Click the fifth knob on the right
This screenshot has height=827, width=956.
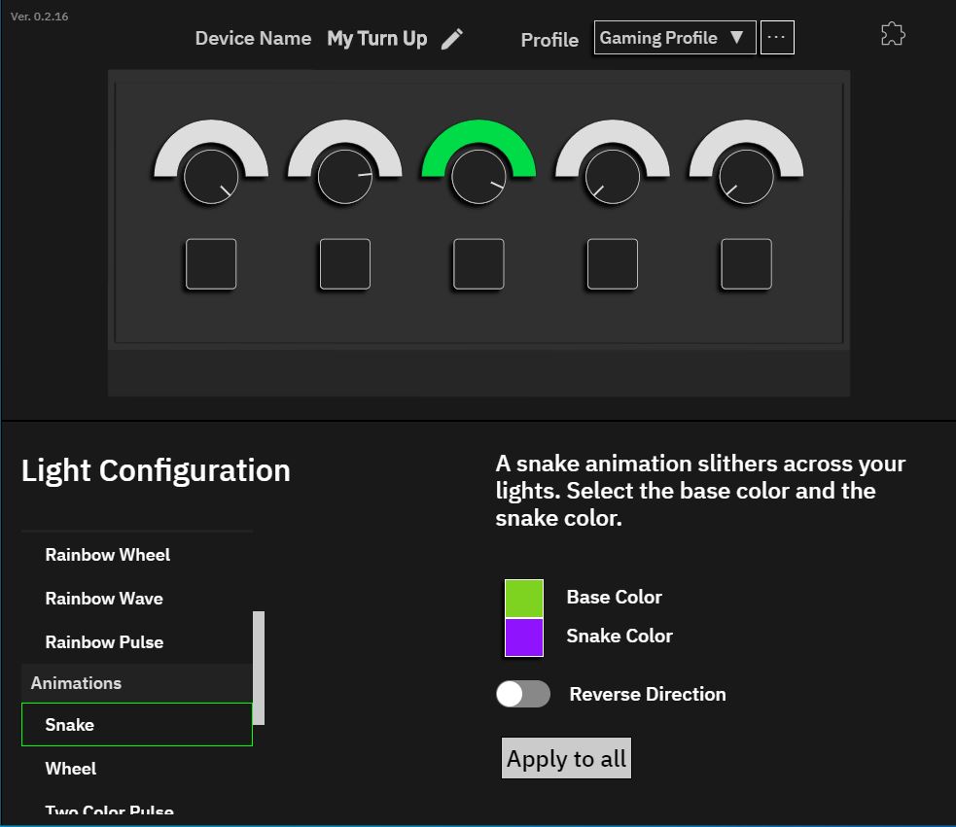[746, 177]
